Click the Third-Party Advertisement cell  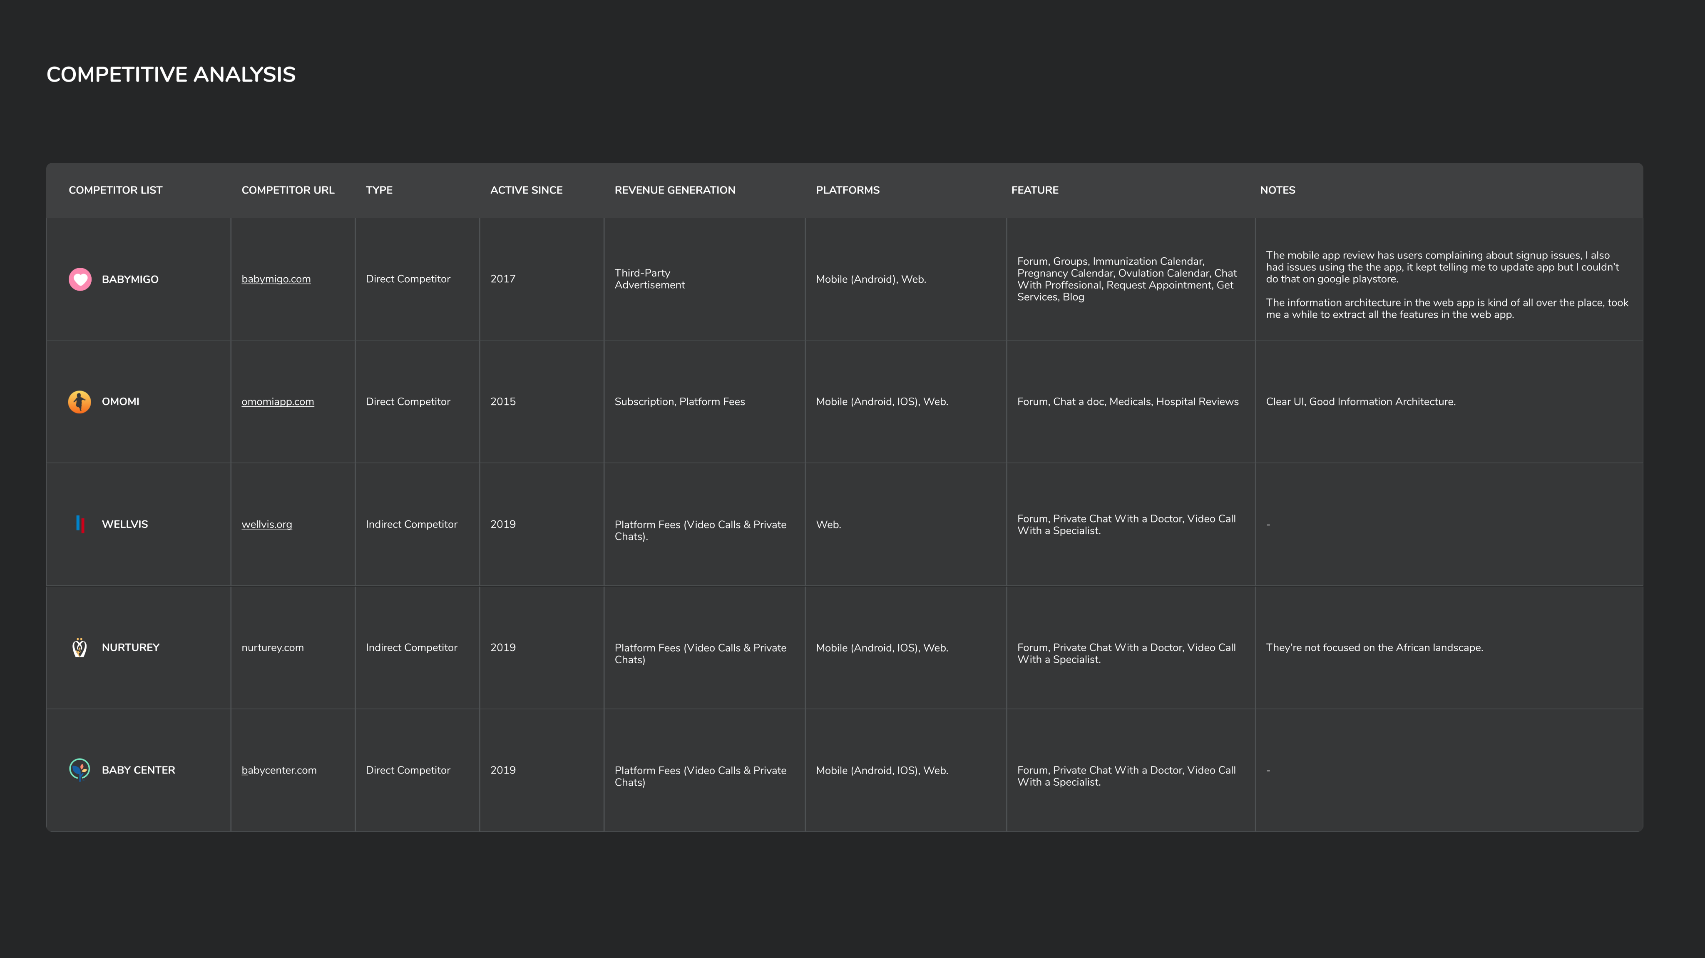tap(649, 279)
